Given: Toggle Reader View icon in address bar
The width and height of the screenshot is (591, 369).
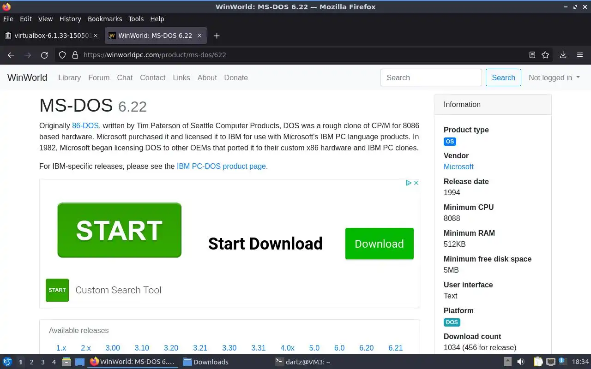Looking at the screenshot, I should 532,55.
